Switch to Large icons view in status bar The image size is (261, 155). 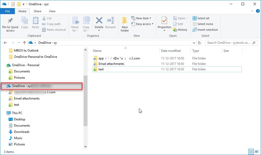pos(257,152)
